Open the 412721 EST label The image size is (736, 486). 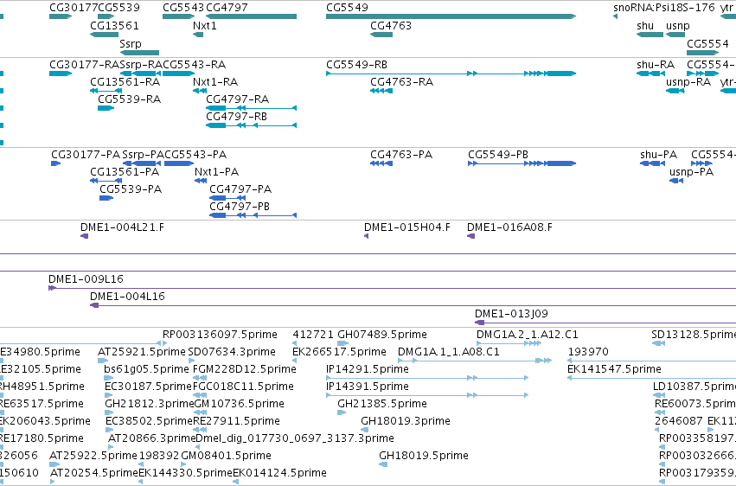click(x=313, y=335)
